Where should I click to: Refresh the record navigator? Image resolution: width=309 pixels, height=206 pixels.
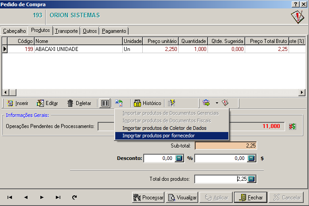(74, 198)
